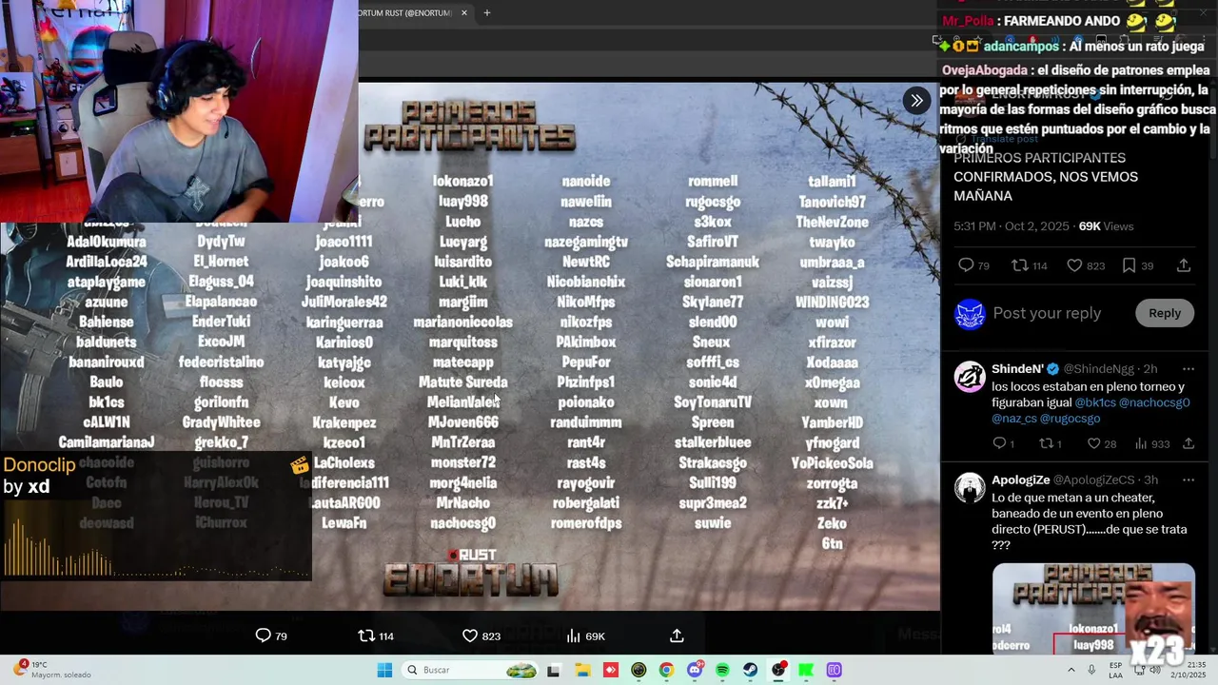Click the share icon below the image
The image size is (1218, 685).
[x=677, y=636]
